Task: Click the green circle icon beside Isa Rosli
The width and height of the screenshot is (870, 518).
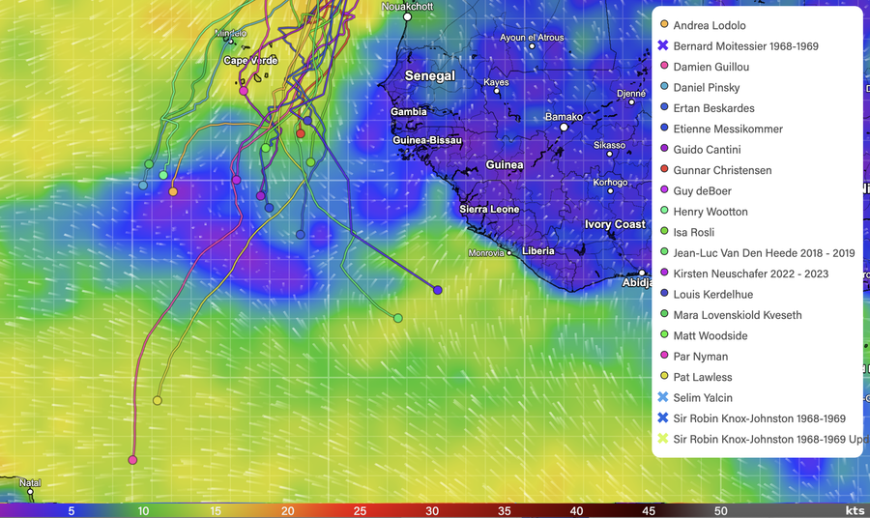Action: point(664,231)
